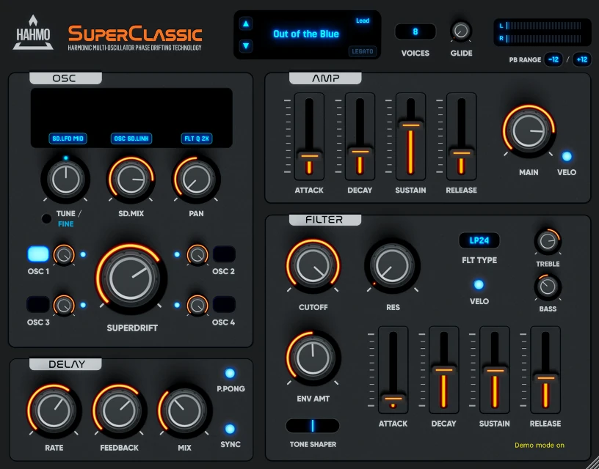This screenshot has width=599, height=469.
Task: Enable the OSC 3 button
Action: pos(38,305)
